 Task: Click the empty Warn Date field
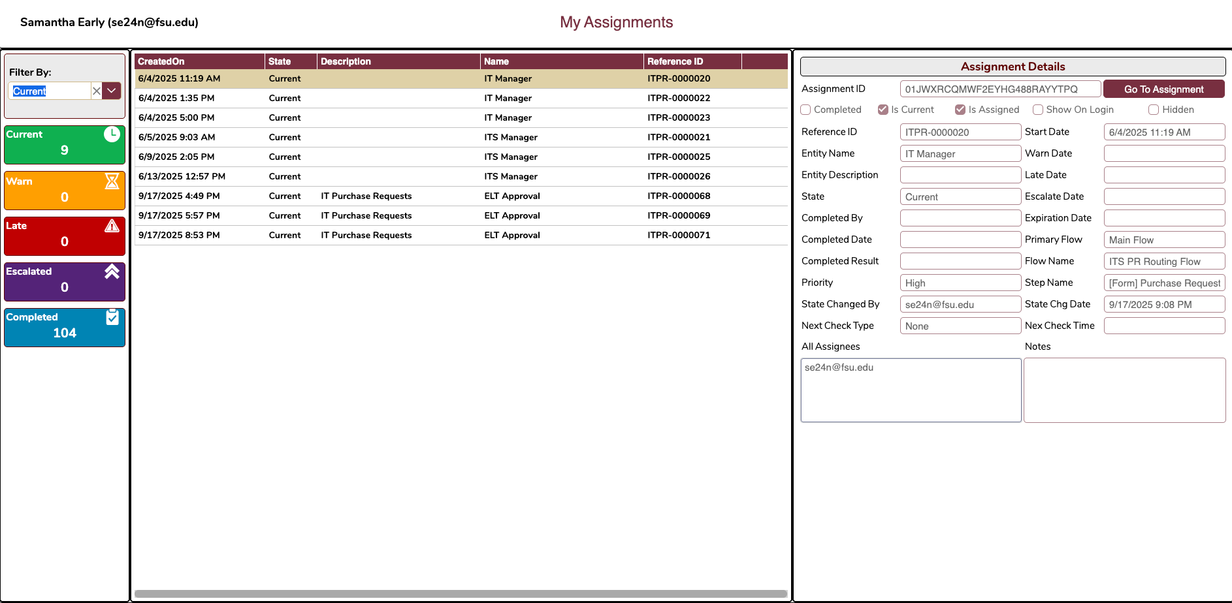pos(1164,153)
